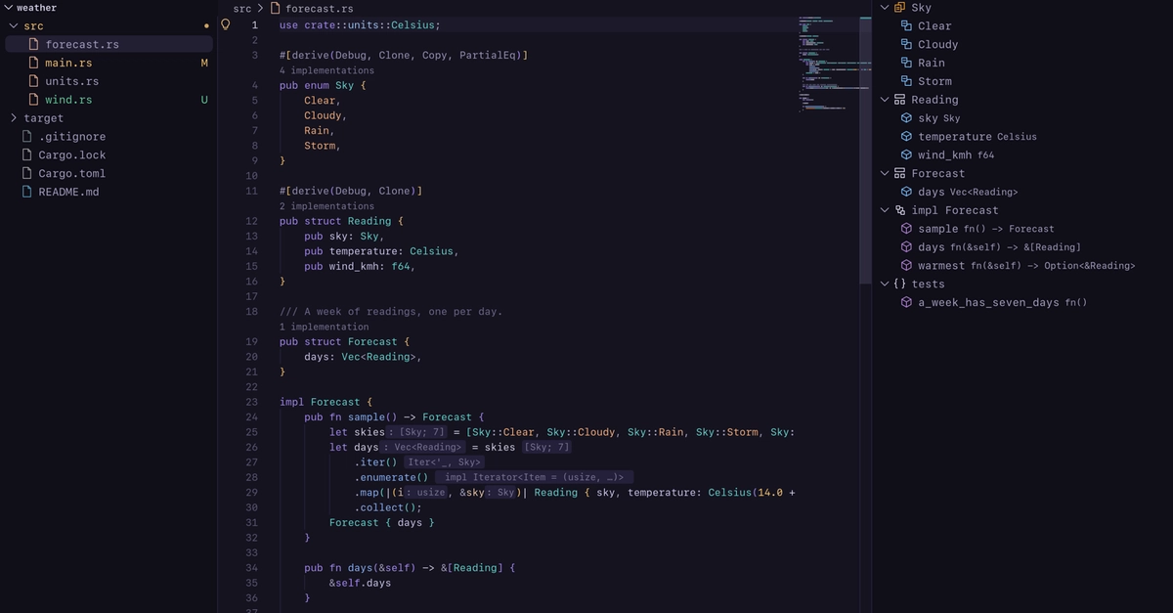
Task: Click 'use crate::units::Celsius;' line
Action: [x=360, y=24]
